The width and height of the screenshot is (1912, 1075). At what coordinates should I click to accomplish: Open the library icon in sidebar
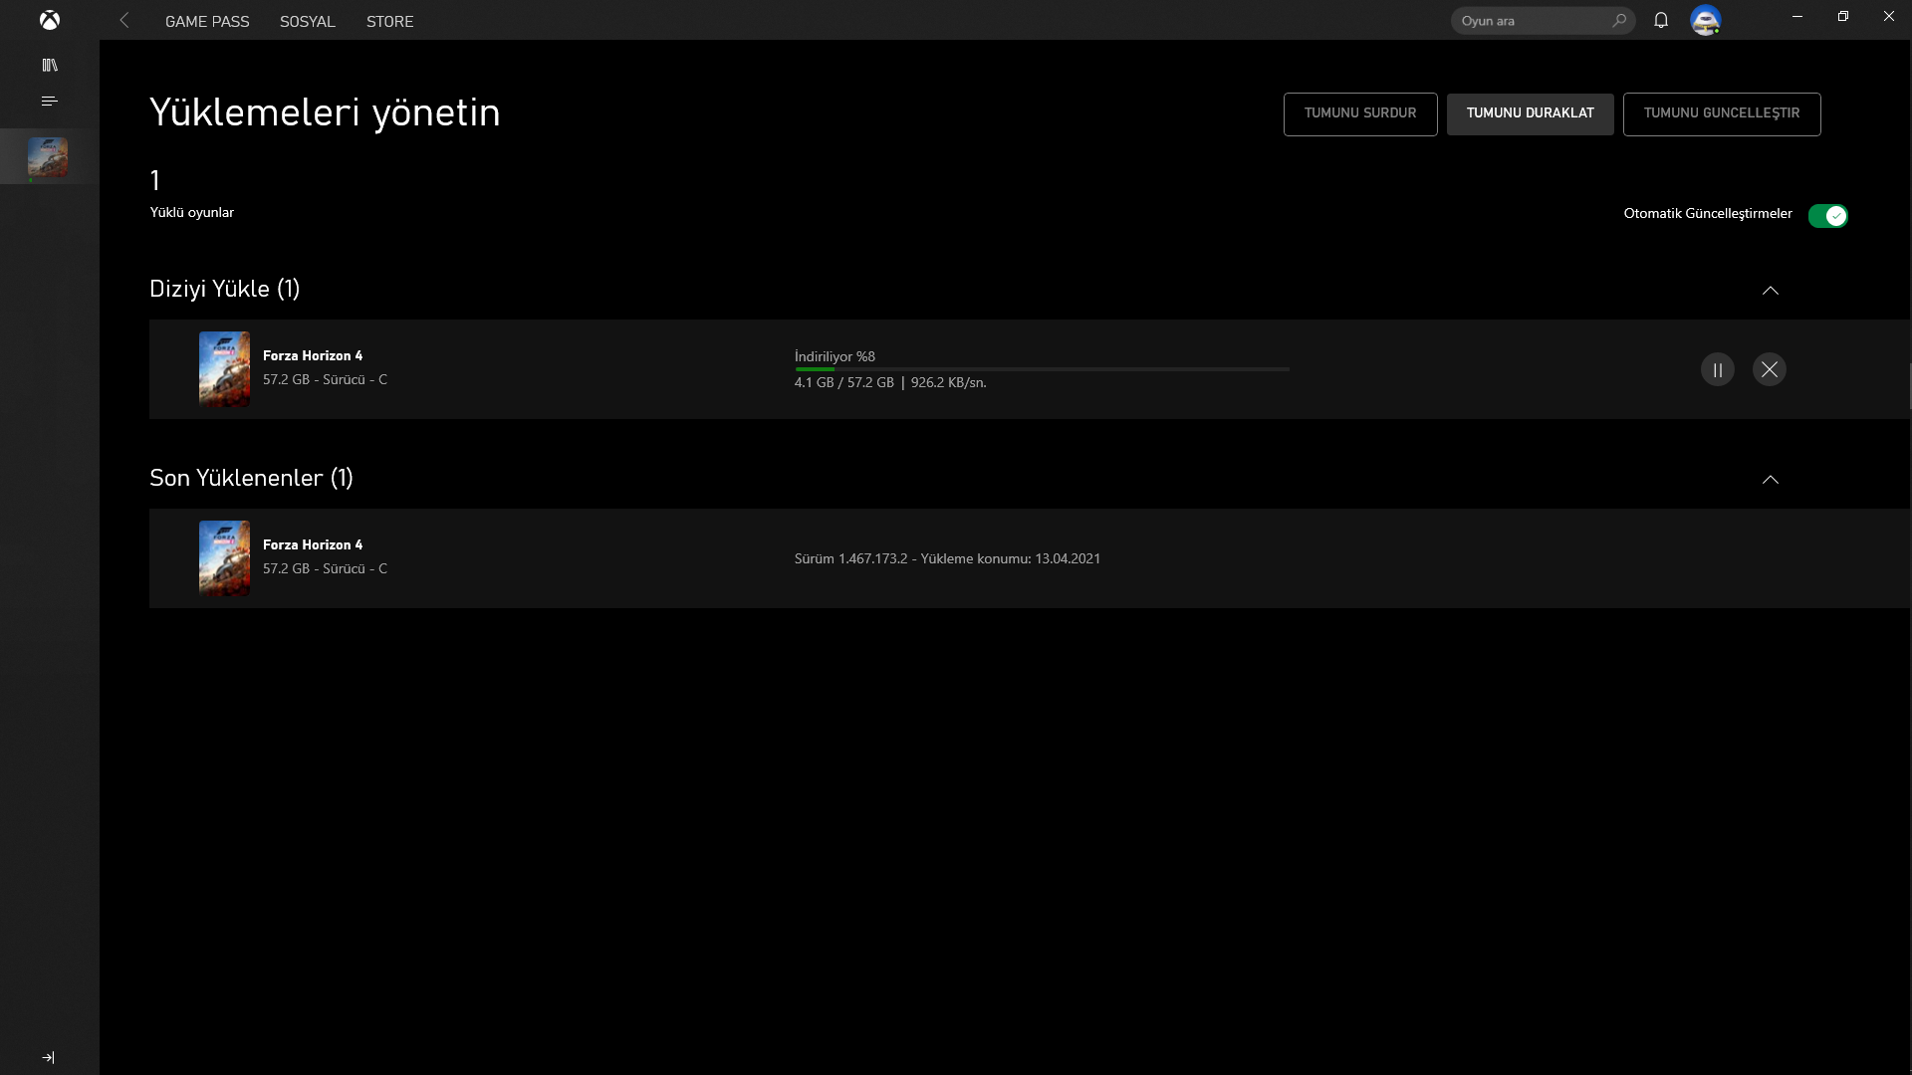tap(50, 66)
